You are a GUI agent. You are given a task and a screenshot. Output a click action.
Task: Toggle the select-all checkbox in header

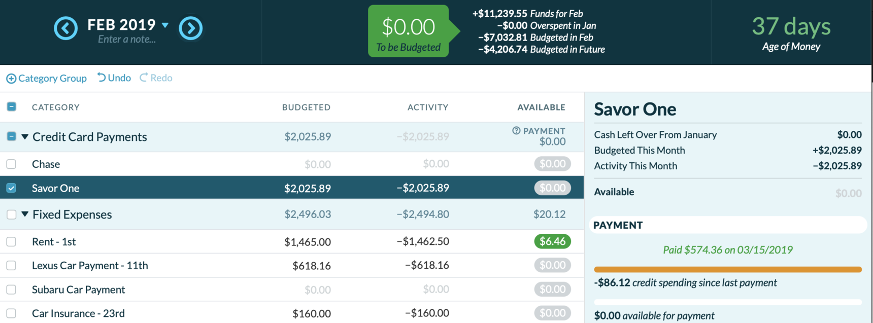pyautogui.click(x=11, y=106)
